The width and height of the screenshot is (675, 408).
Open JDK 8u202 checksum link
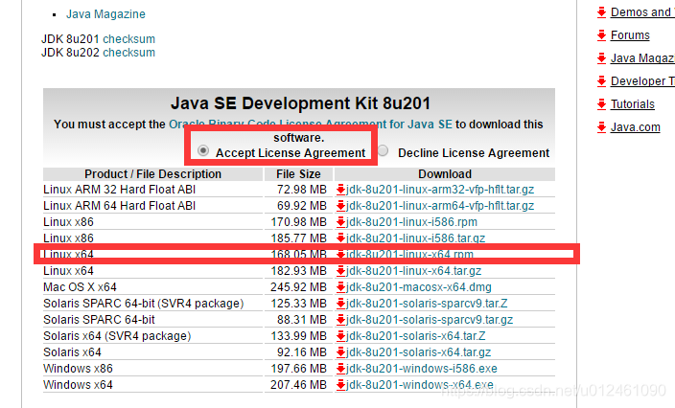[128, 53]
